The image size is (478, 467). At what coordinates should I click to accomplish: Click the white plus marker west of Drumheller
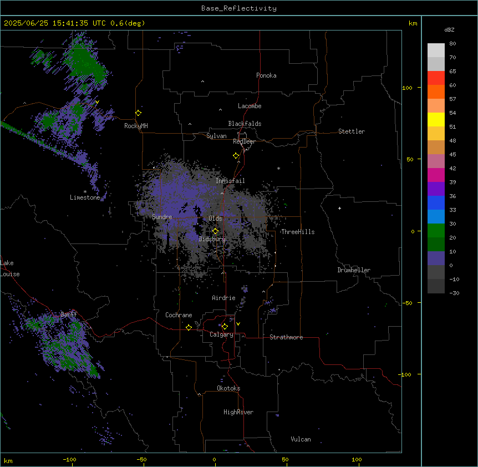(339, 208)
